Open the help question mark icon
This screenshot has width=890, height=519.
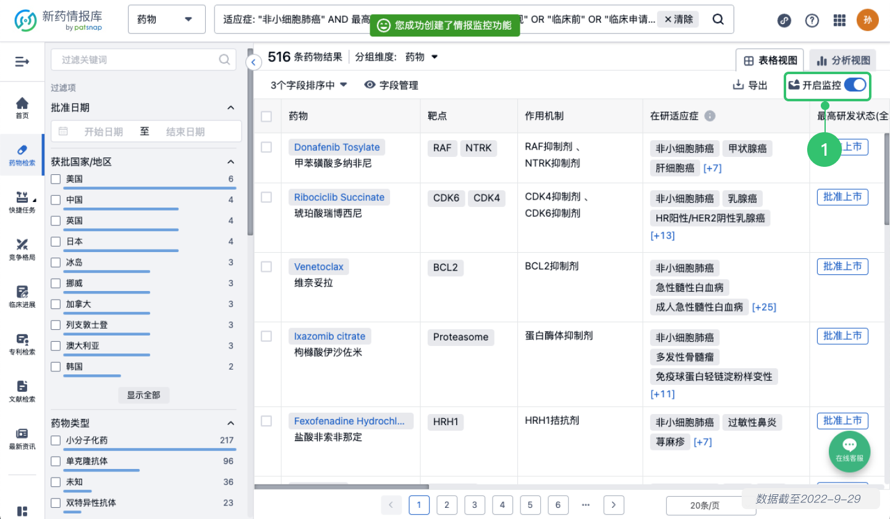coord(812,20)
